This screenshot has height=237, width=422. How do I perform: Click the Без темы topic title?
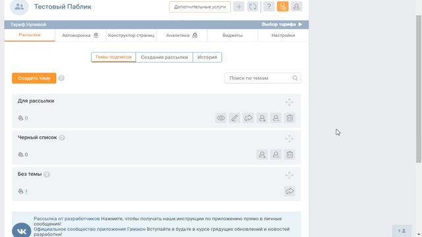(x=30, y=174)
